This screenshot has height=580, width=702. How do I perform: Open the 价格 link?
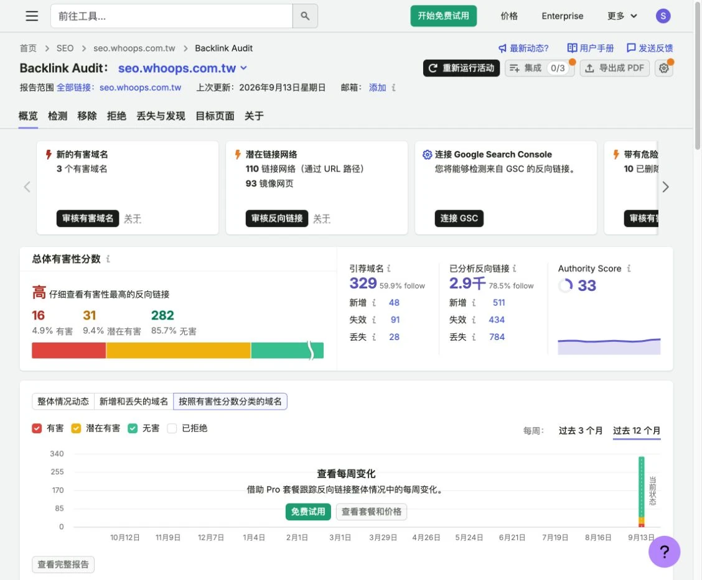tap(509, 16)
